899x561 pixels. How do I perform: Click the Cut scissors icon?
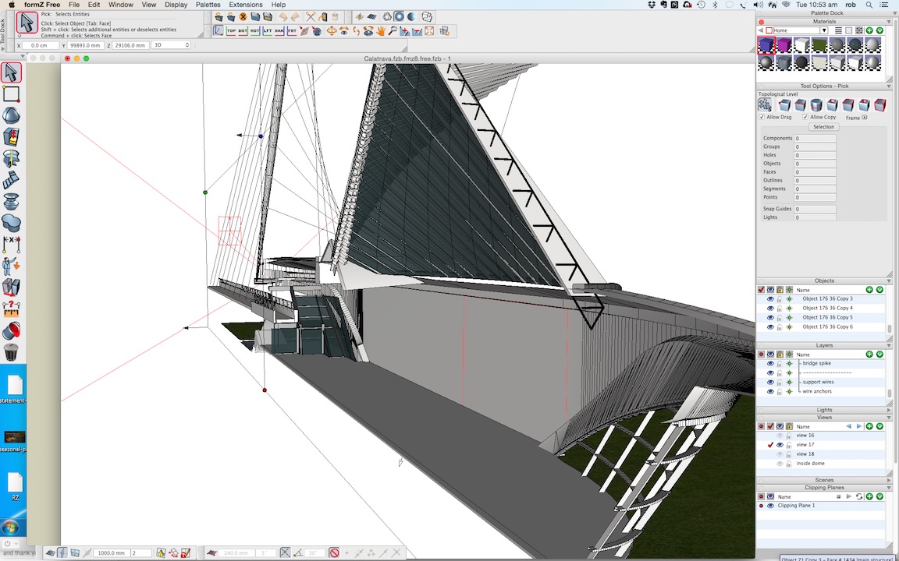pyautogui.click(x=310, y=16)
